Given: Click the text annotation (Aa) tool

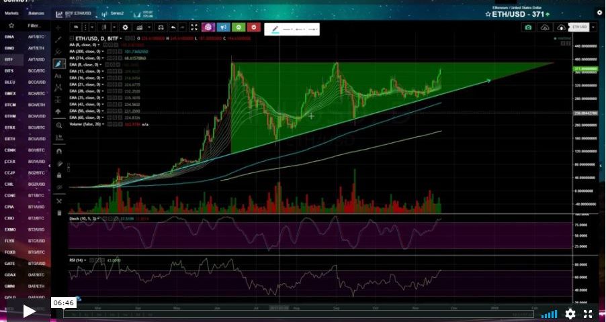Looking at the screenshot, I should click(x=58, y=76).
